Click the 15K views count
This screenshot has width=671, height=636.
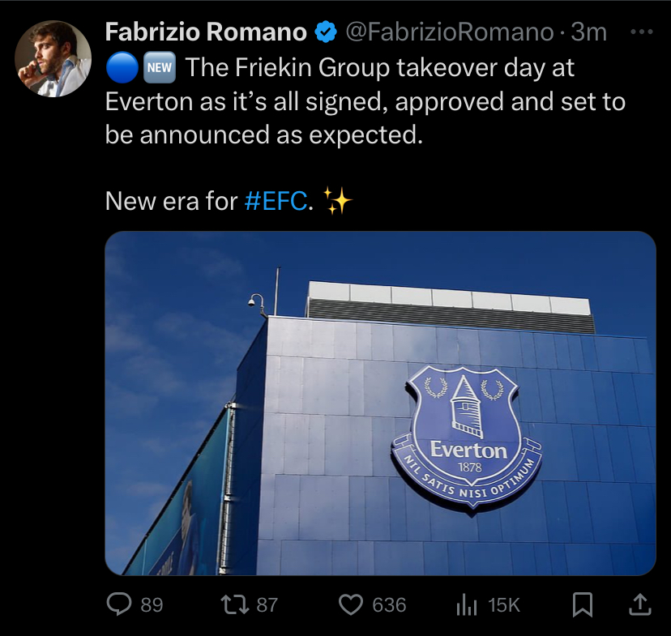pos(503,604)
